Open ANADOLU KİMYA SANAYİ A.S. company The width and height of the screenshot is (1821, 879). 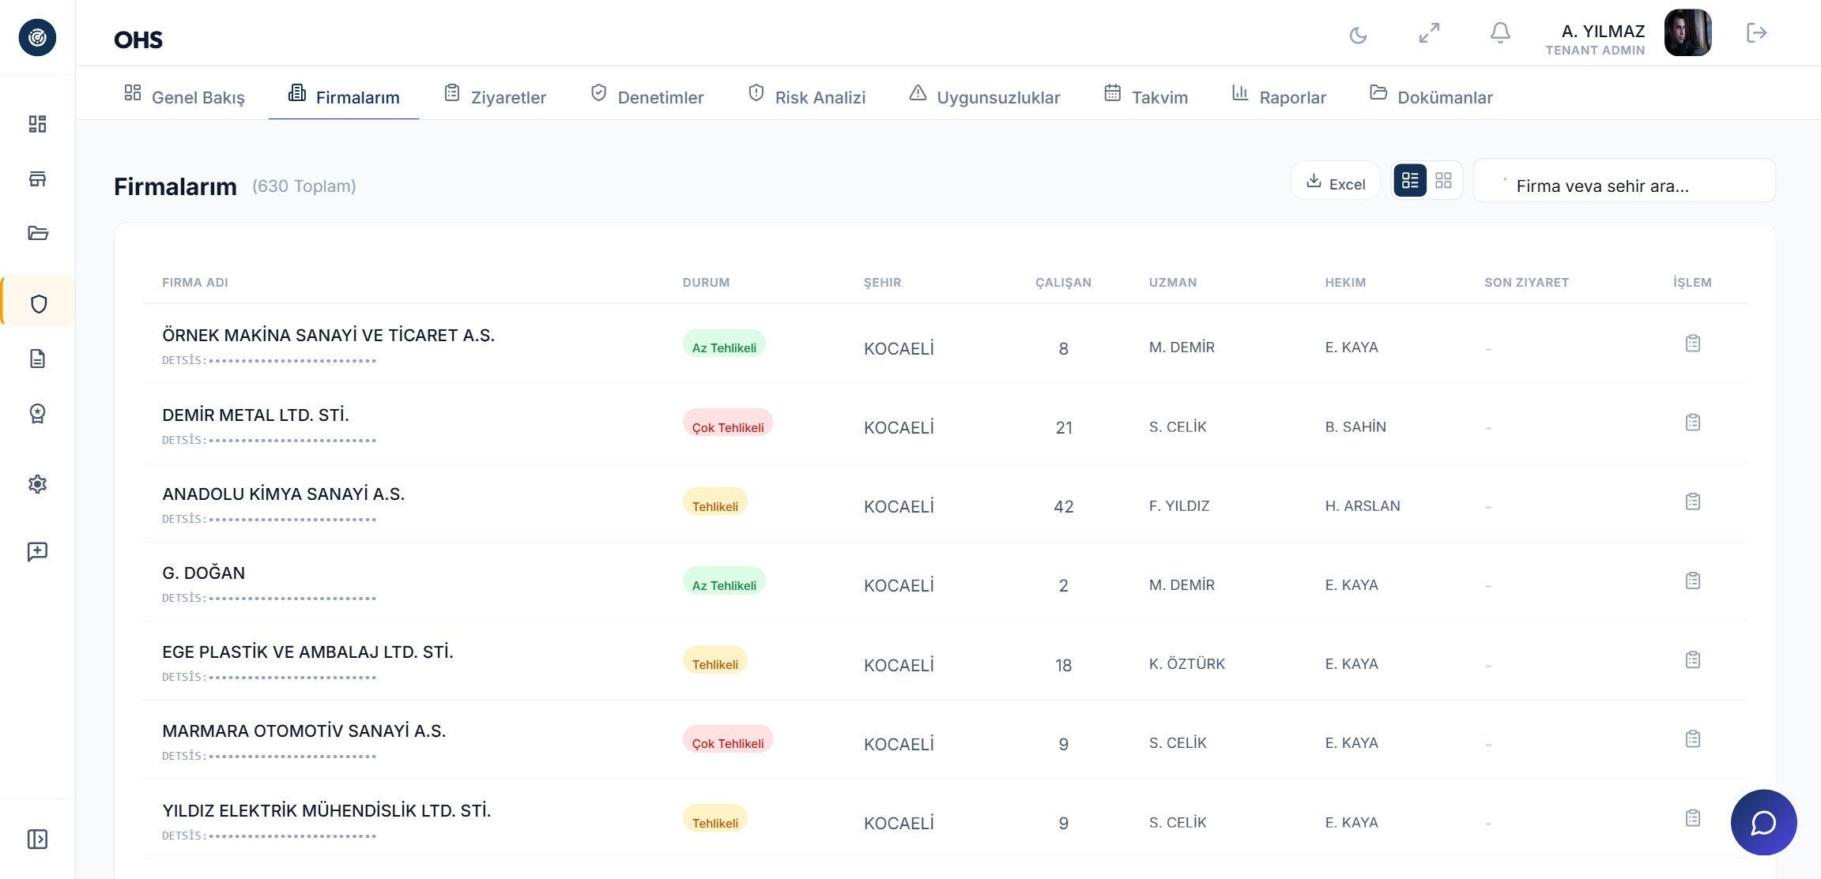tap(284, 494)
